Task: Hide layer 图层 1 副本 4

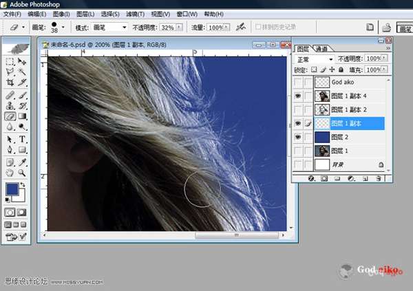Action: tap(297, 96)
